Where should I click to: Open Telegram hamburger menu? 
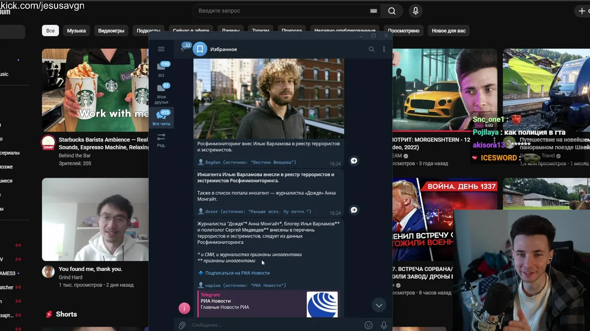pos(161,49)
